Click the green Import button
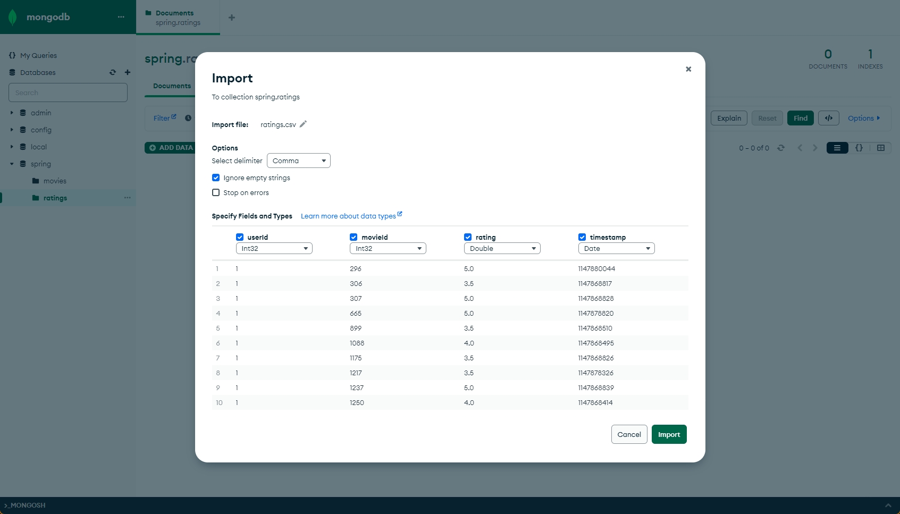The image size is (900, 514). pos(669,434)
